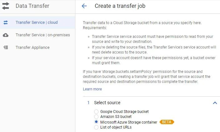Open Transfer Service | on-premises menu item
220x132 pixels.
tap(43, 35)
